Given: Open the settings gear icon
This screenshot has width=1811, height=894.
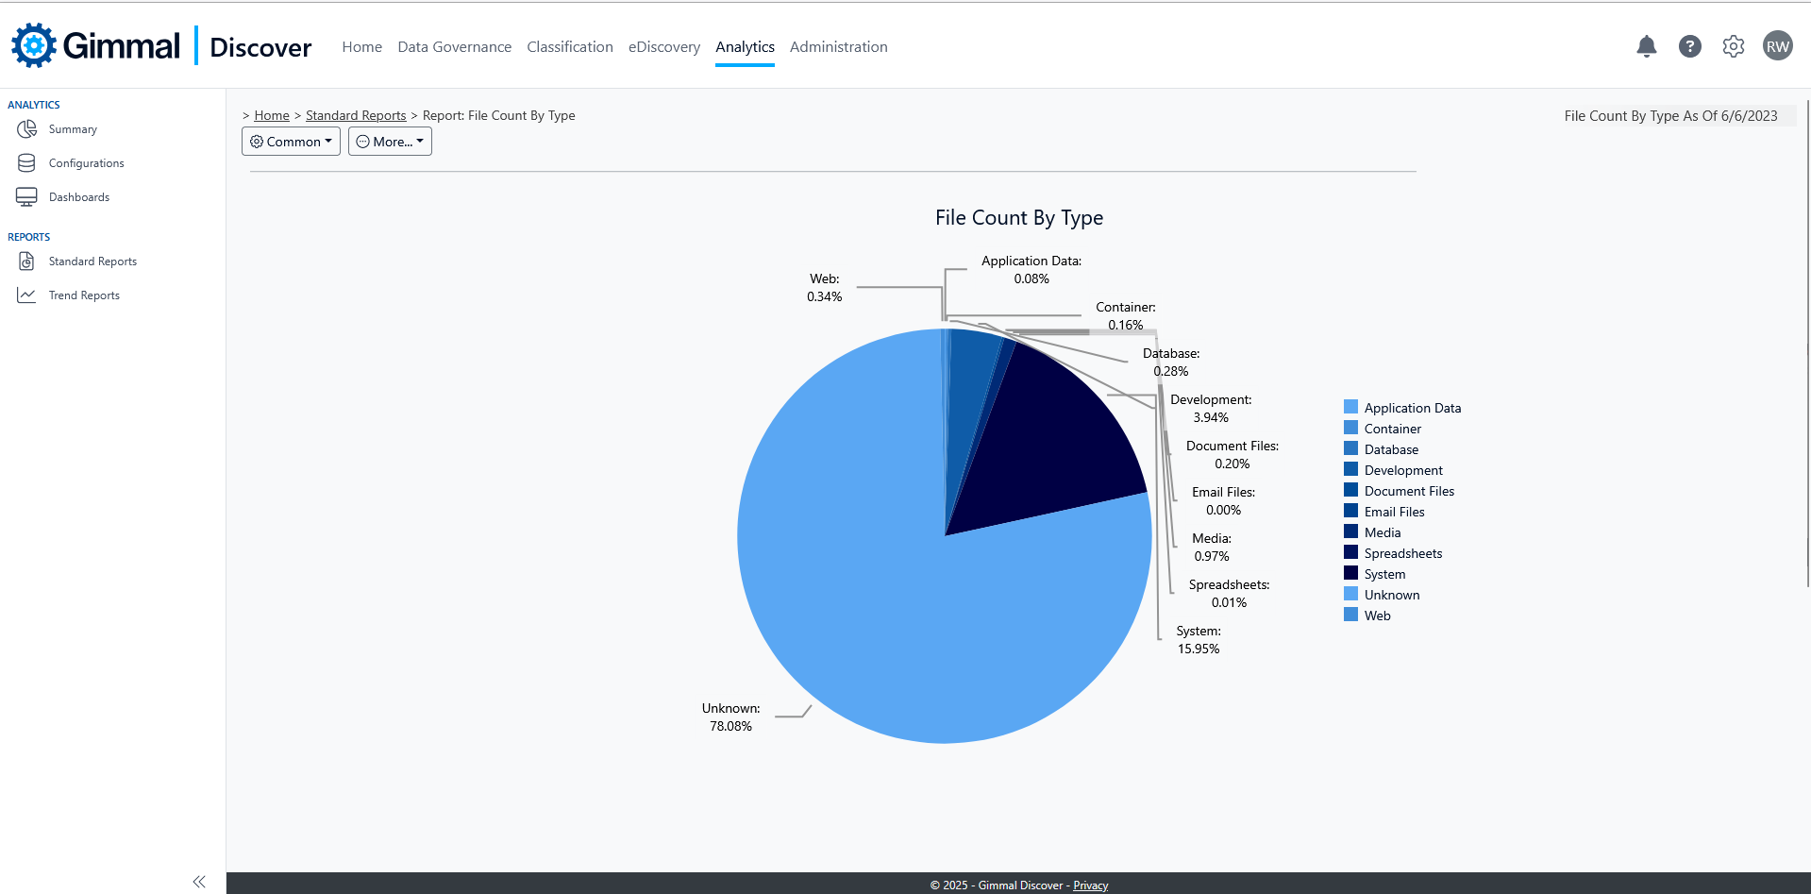Looking at the screenshot, I should [x=1733, y=46].
